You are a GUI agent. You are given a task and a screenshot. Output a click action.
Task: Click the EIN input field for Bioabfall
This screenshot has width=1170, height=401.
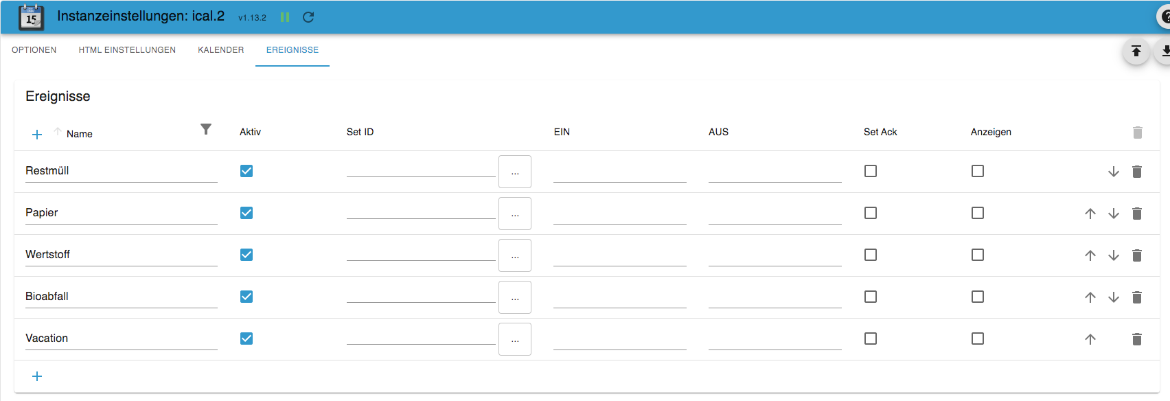tap(619, 298)
